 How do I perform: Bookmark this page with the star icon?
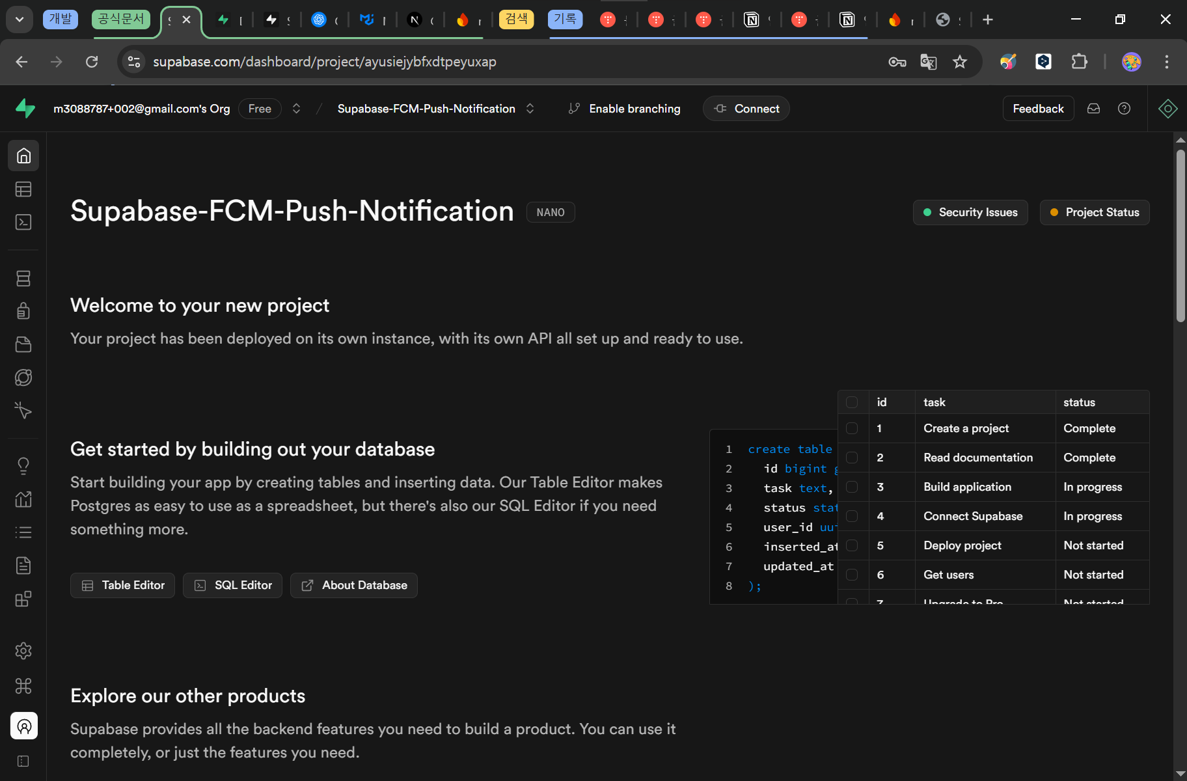tap(960, 62)
